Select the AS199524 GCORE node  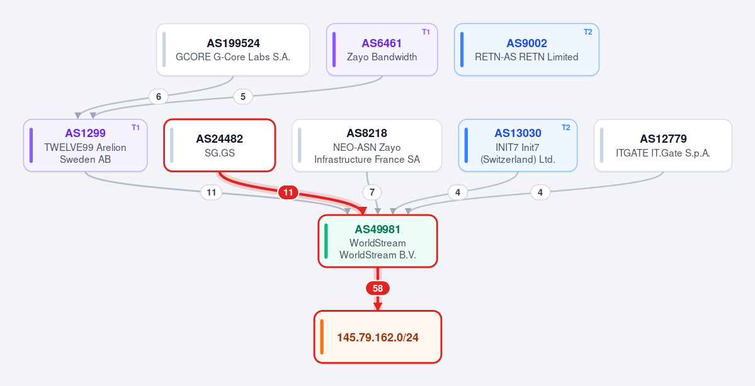click(233, 50)
